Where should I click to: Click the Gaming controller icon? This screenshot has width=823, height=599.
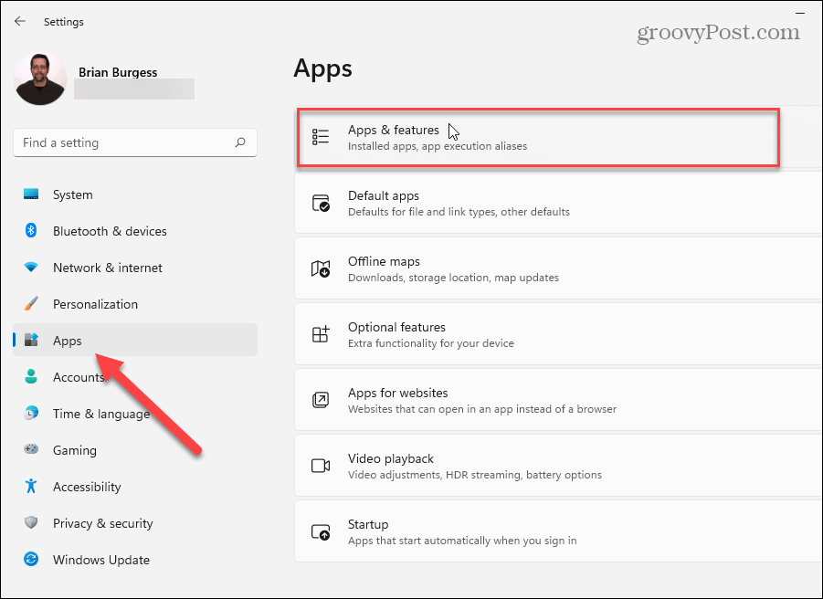pos(31,450)
